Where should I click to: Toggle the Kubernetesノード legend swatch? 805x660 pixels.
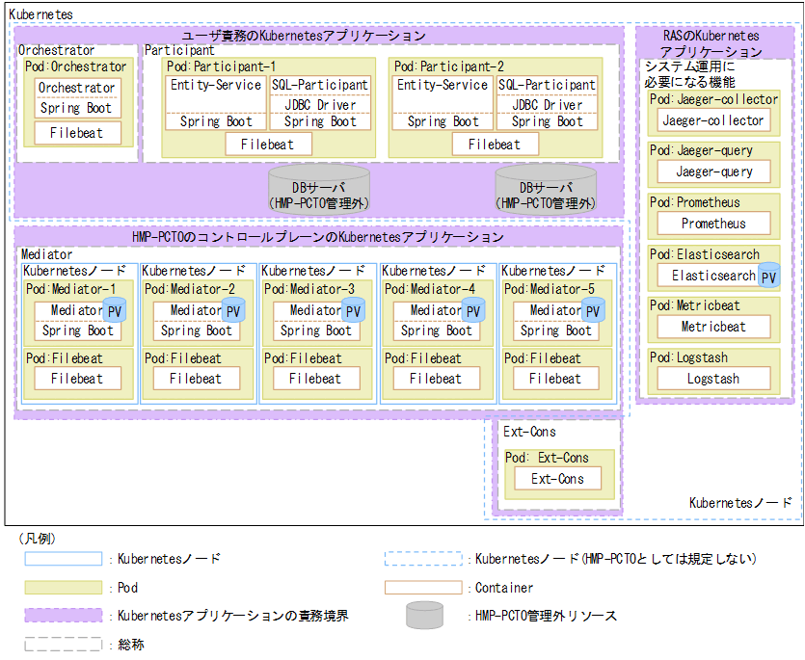click(x=65, y=558)
